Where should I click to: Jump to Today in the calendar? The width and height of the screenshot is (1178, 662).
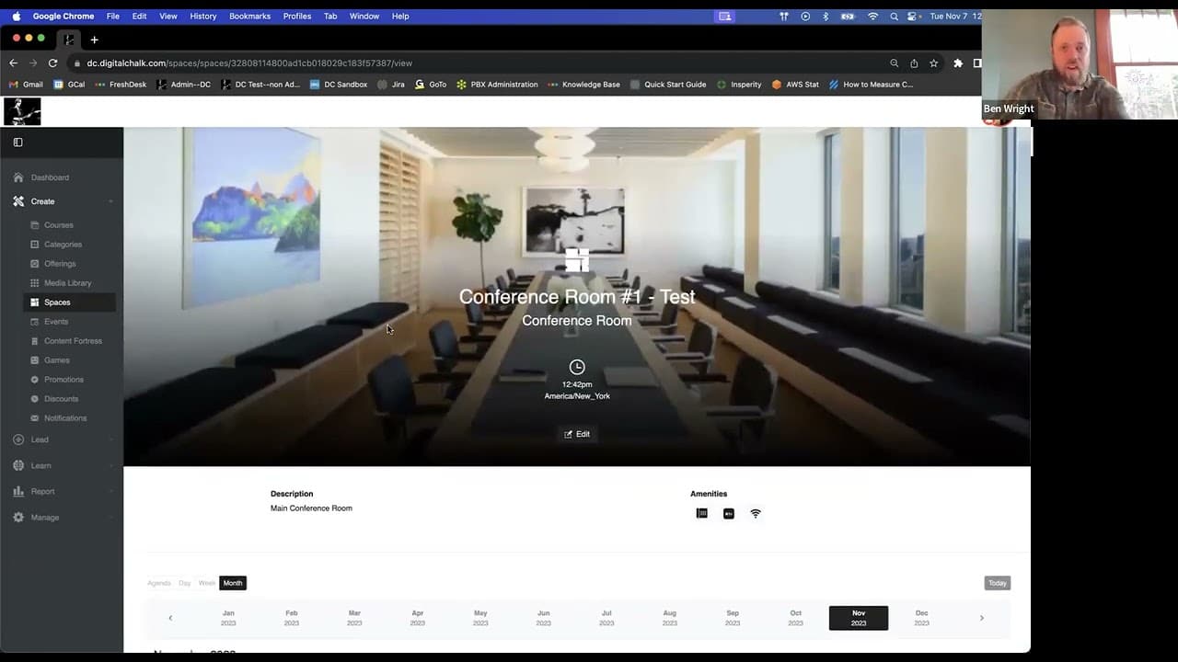point(998,583)
